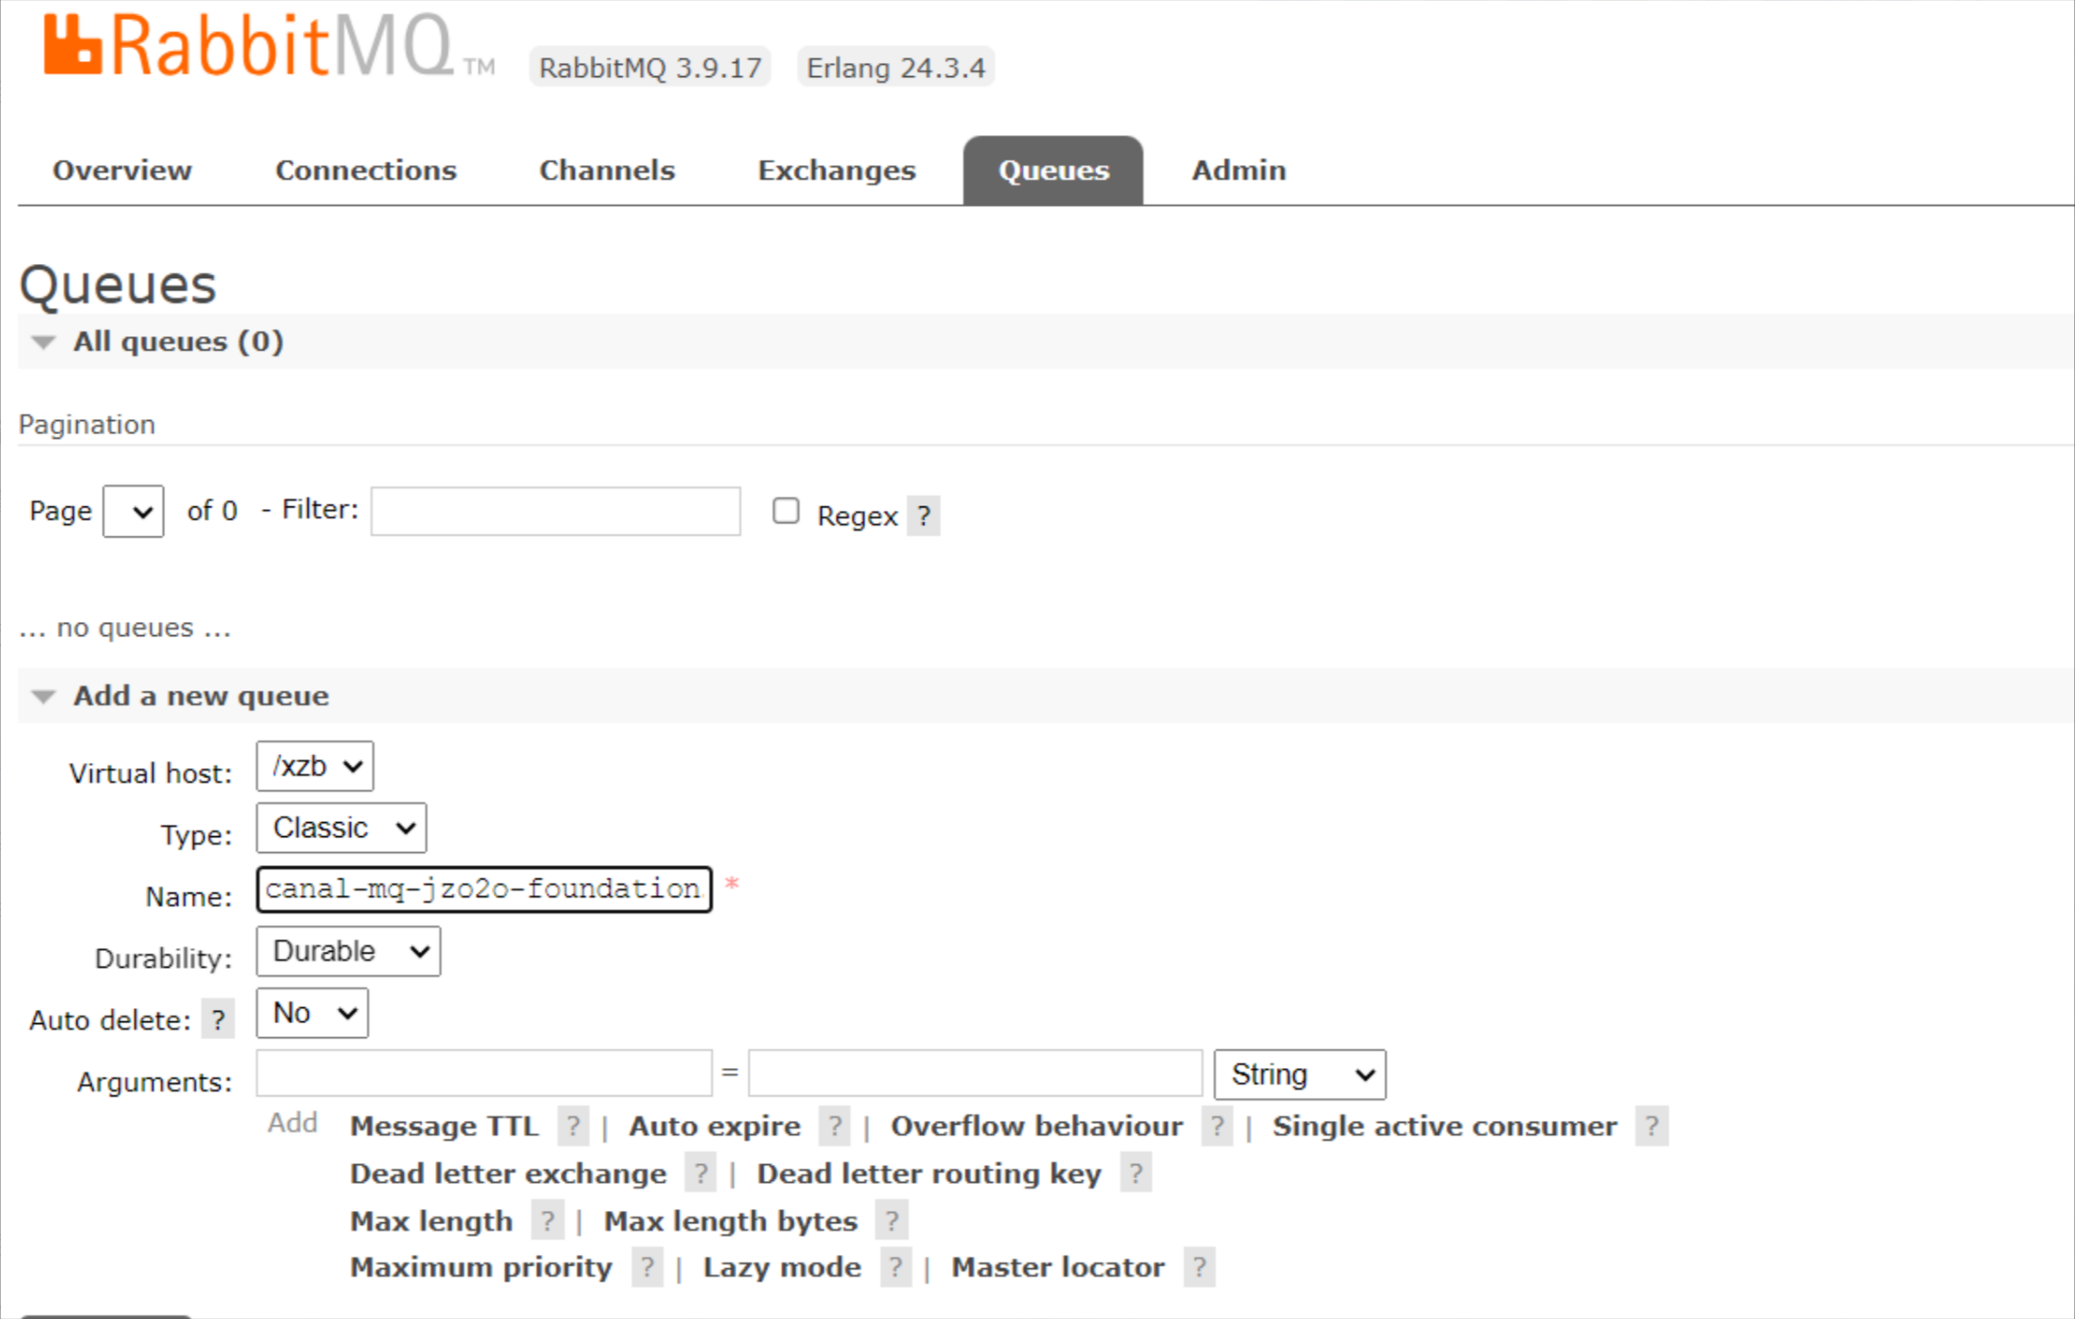The height and width of the screenshot is (1319, 2075).
Task: Enable the Regex filter checkbox
Action: (x=786, y=511)
